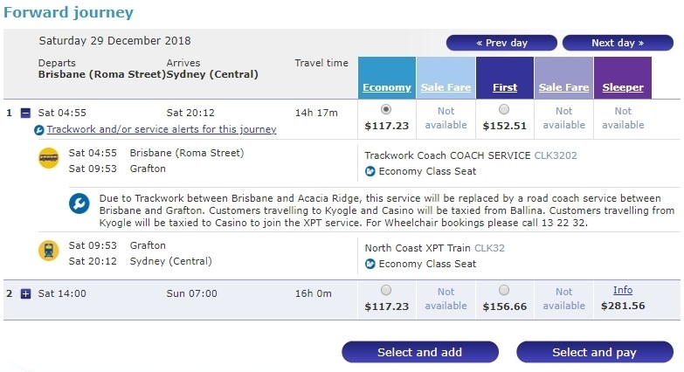Viewport: 684px width, 372px height.
Task: Expand journey 2 with the plus icon
Action: [x=25, y=293]
